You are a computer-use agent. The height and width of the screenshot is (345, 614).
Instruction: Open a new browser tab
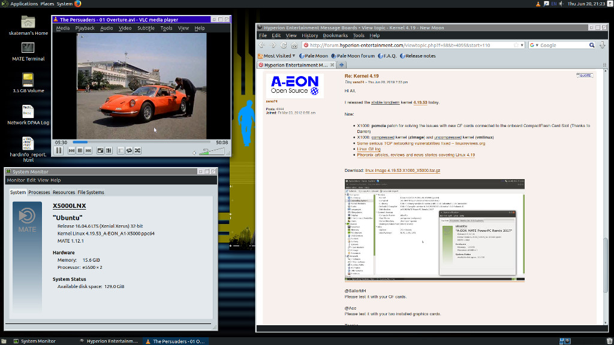(x=341, y=65)
